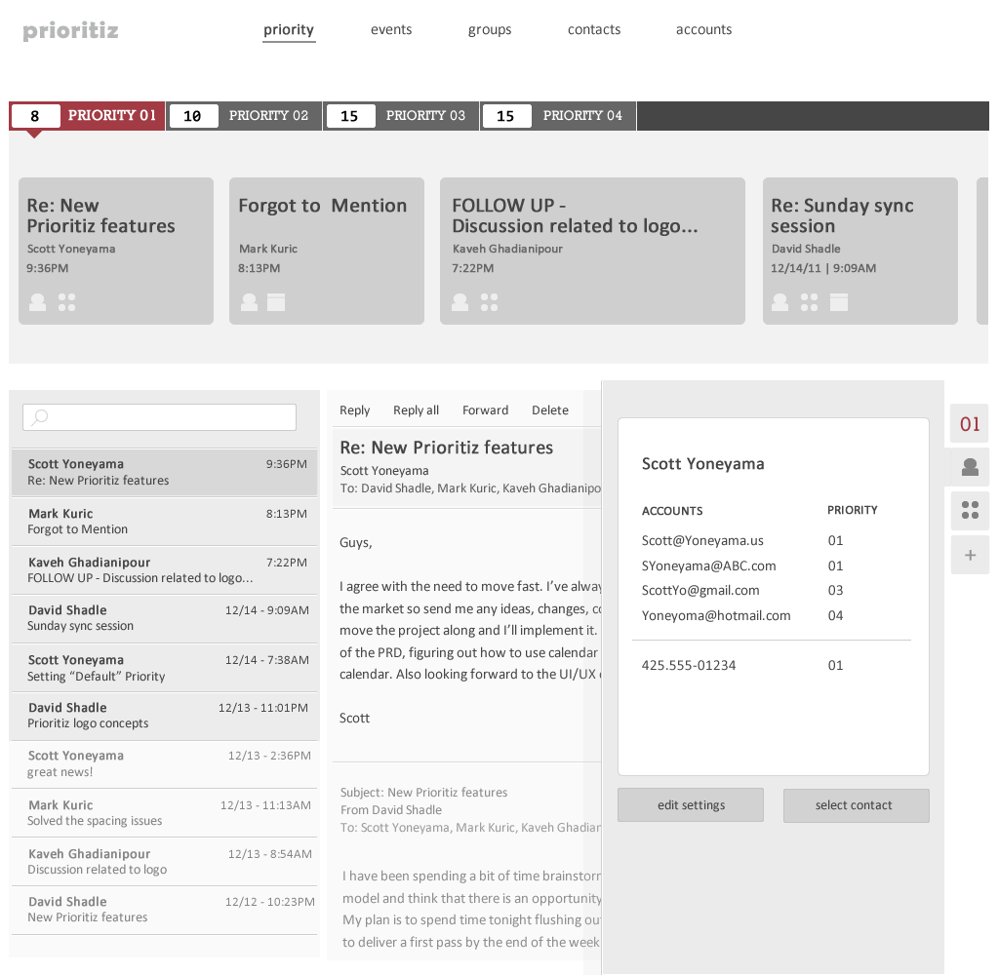Image resolution: width=999 pixels, height=975 pixels.
Task: Select Kaveh Ghadianipour 7:22PM FOLLOW UP message
Action: pos(164,570)
